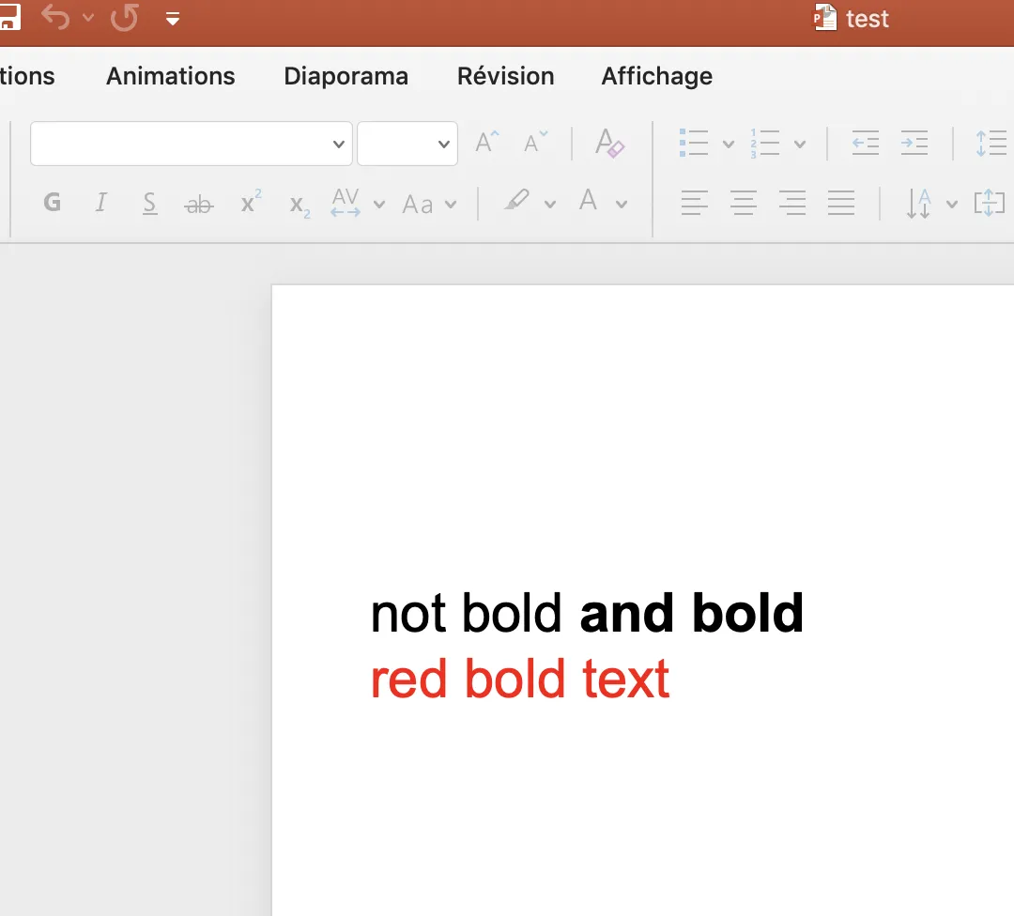Toggle underline formatting with S button
1014x916 pixels.
[150, 203]
